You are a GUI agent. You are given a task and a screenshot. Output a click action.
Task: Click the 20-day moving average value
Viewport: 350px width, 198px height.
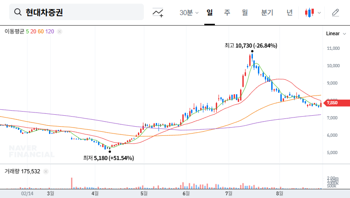pyautogui.click(x=33, y=32)
